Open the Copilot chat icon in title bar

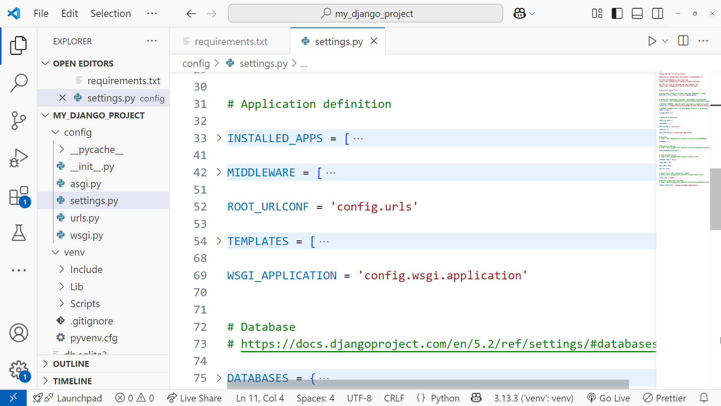[x=519, y=14]
